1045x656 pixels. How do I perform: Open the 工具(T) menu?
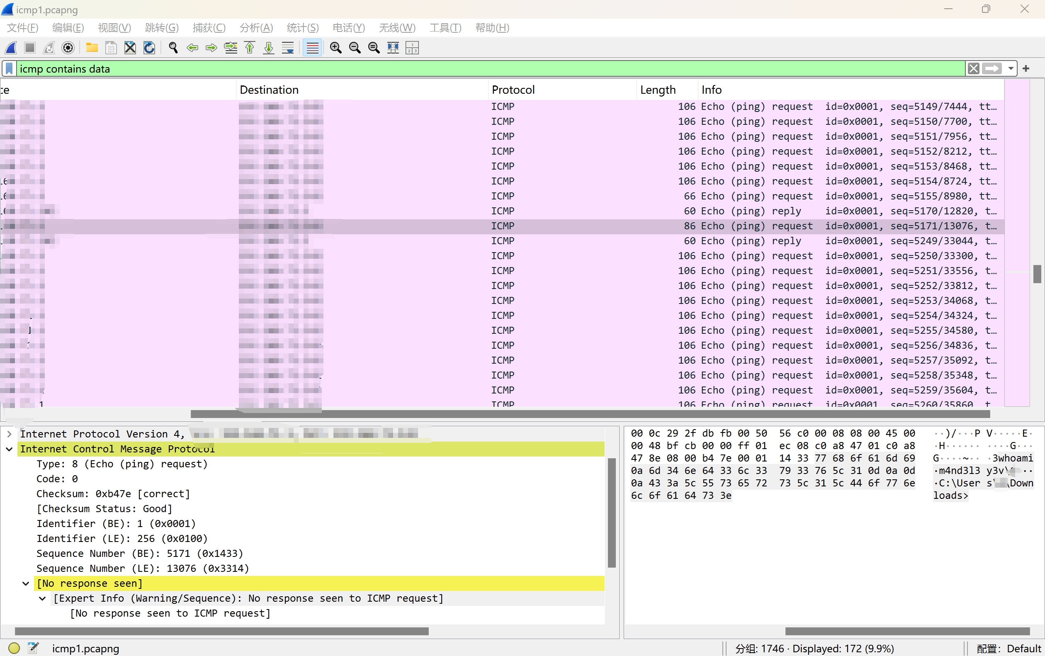[445, 28]
